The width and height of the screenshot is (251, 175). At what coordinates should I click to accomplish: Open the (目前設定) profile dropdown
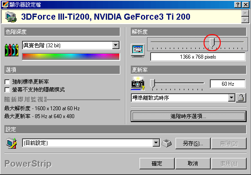156,143
